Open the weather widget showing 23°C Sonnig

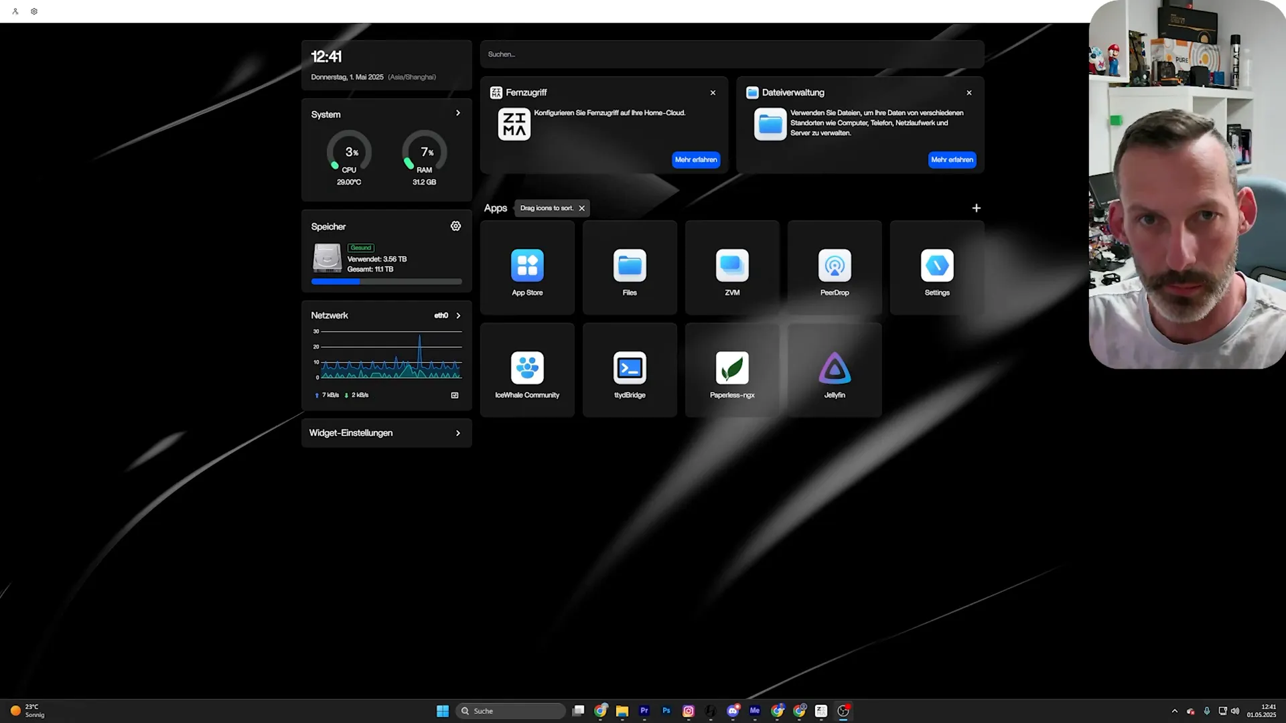[28, 711]
